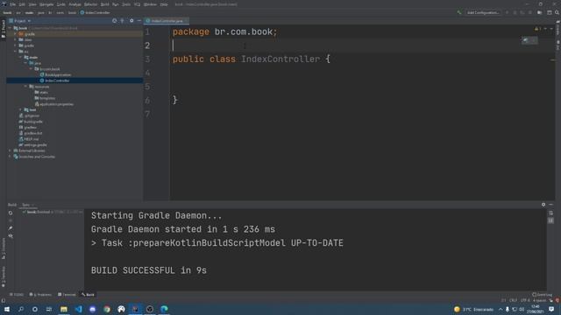Screen dimensions: 561x315
Task: Click IndexController in breadcrumb bar
Action: coord(96,12)
